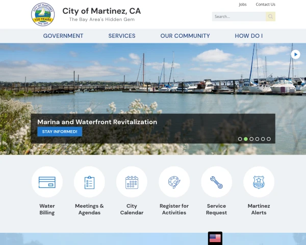Click the Martinez Alerts police badge icon
The height and width of the screenshot is (245, 306).
click(x=259, y=182)
